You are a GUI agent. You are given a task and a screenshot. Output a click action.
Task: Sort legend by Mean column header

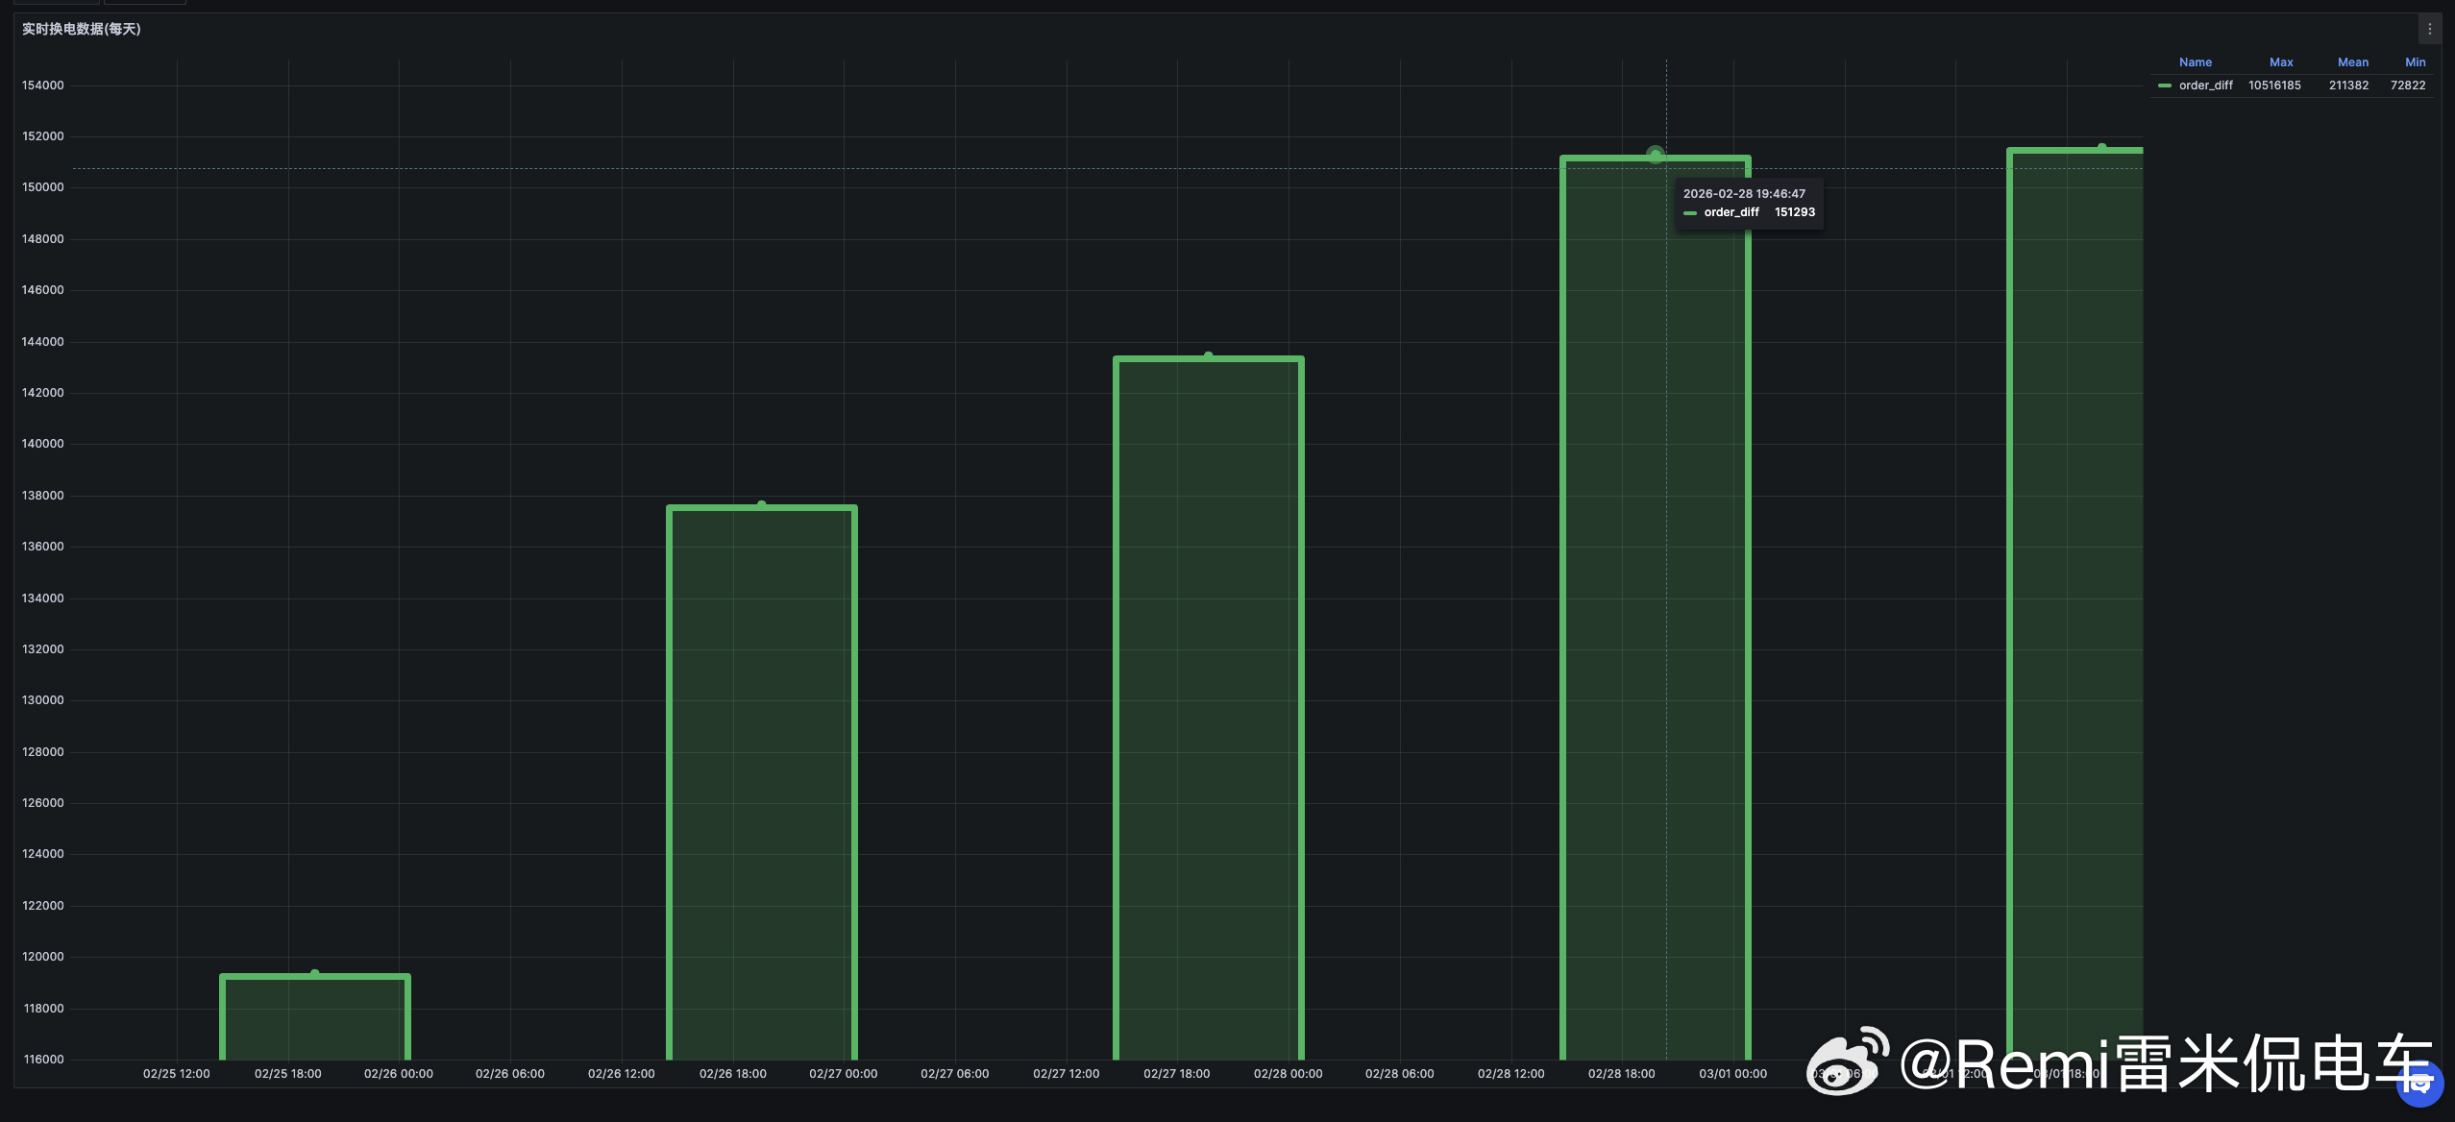tap(2352, 62)
